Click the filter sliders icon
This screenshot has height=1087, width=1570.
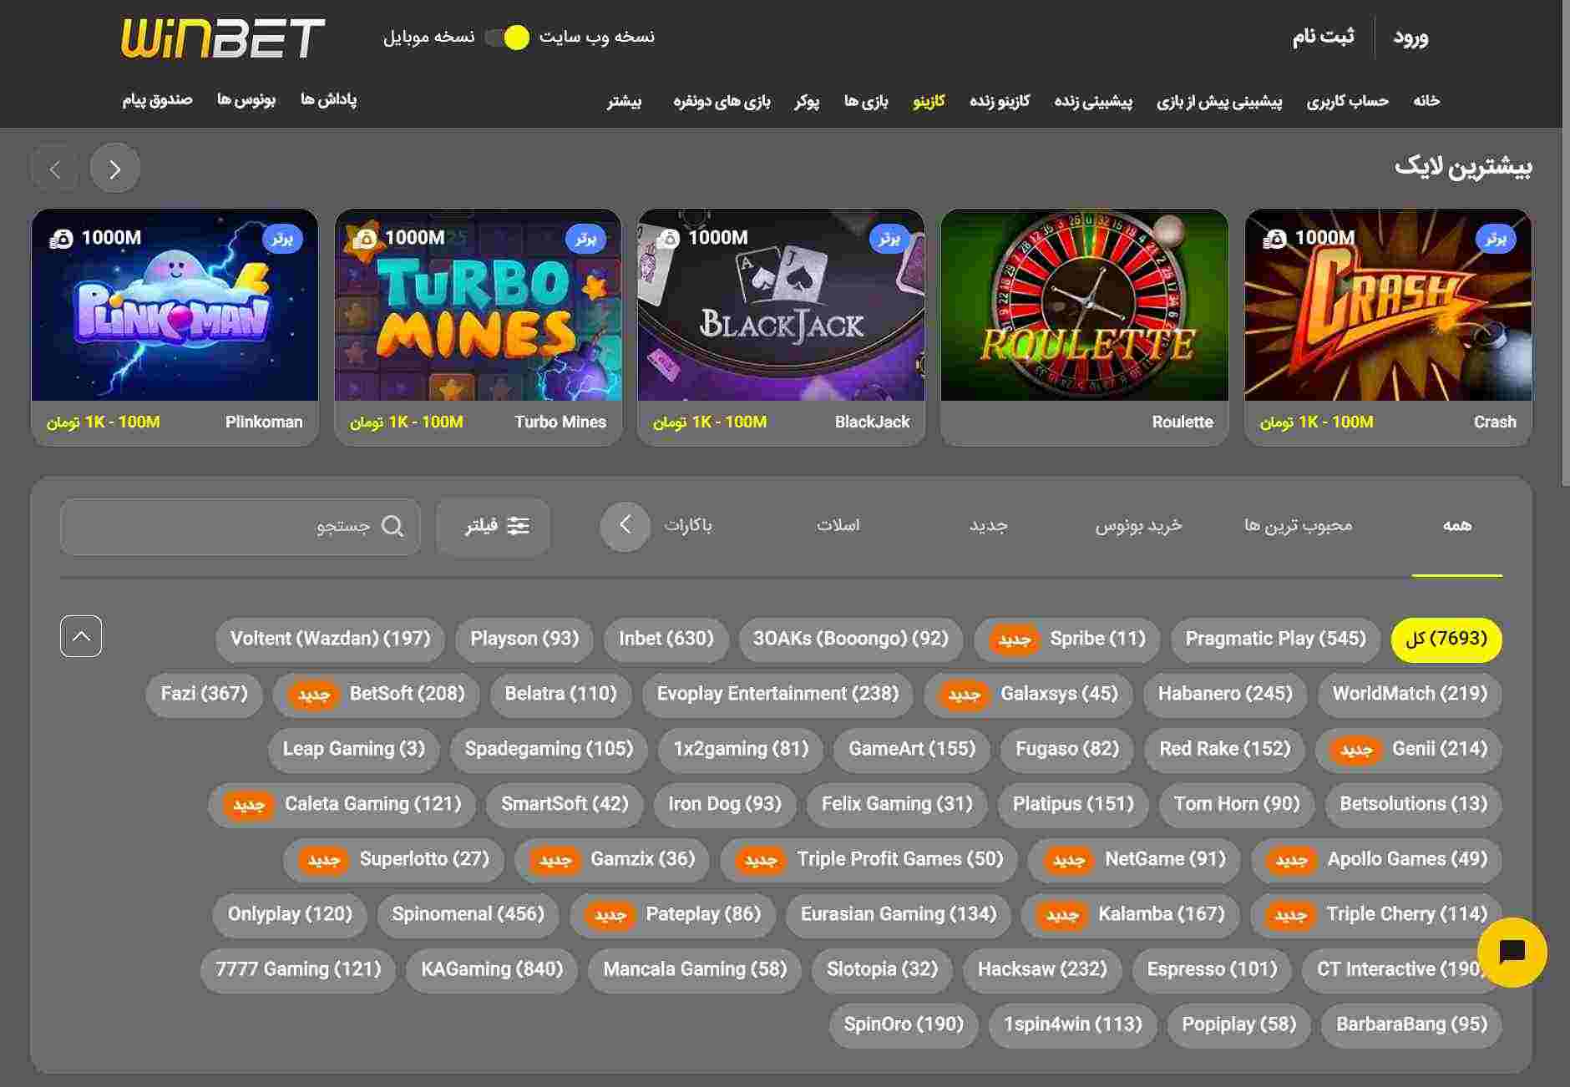click(x=519, y=526)
